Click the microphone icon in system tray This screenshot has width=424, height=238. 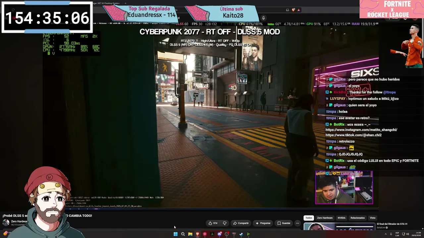point(391,234)
